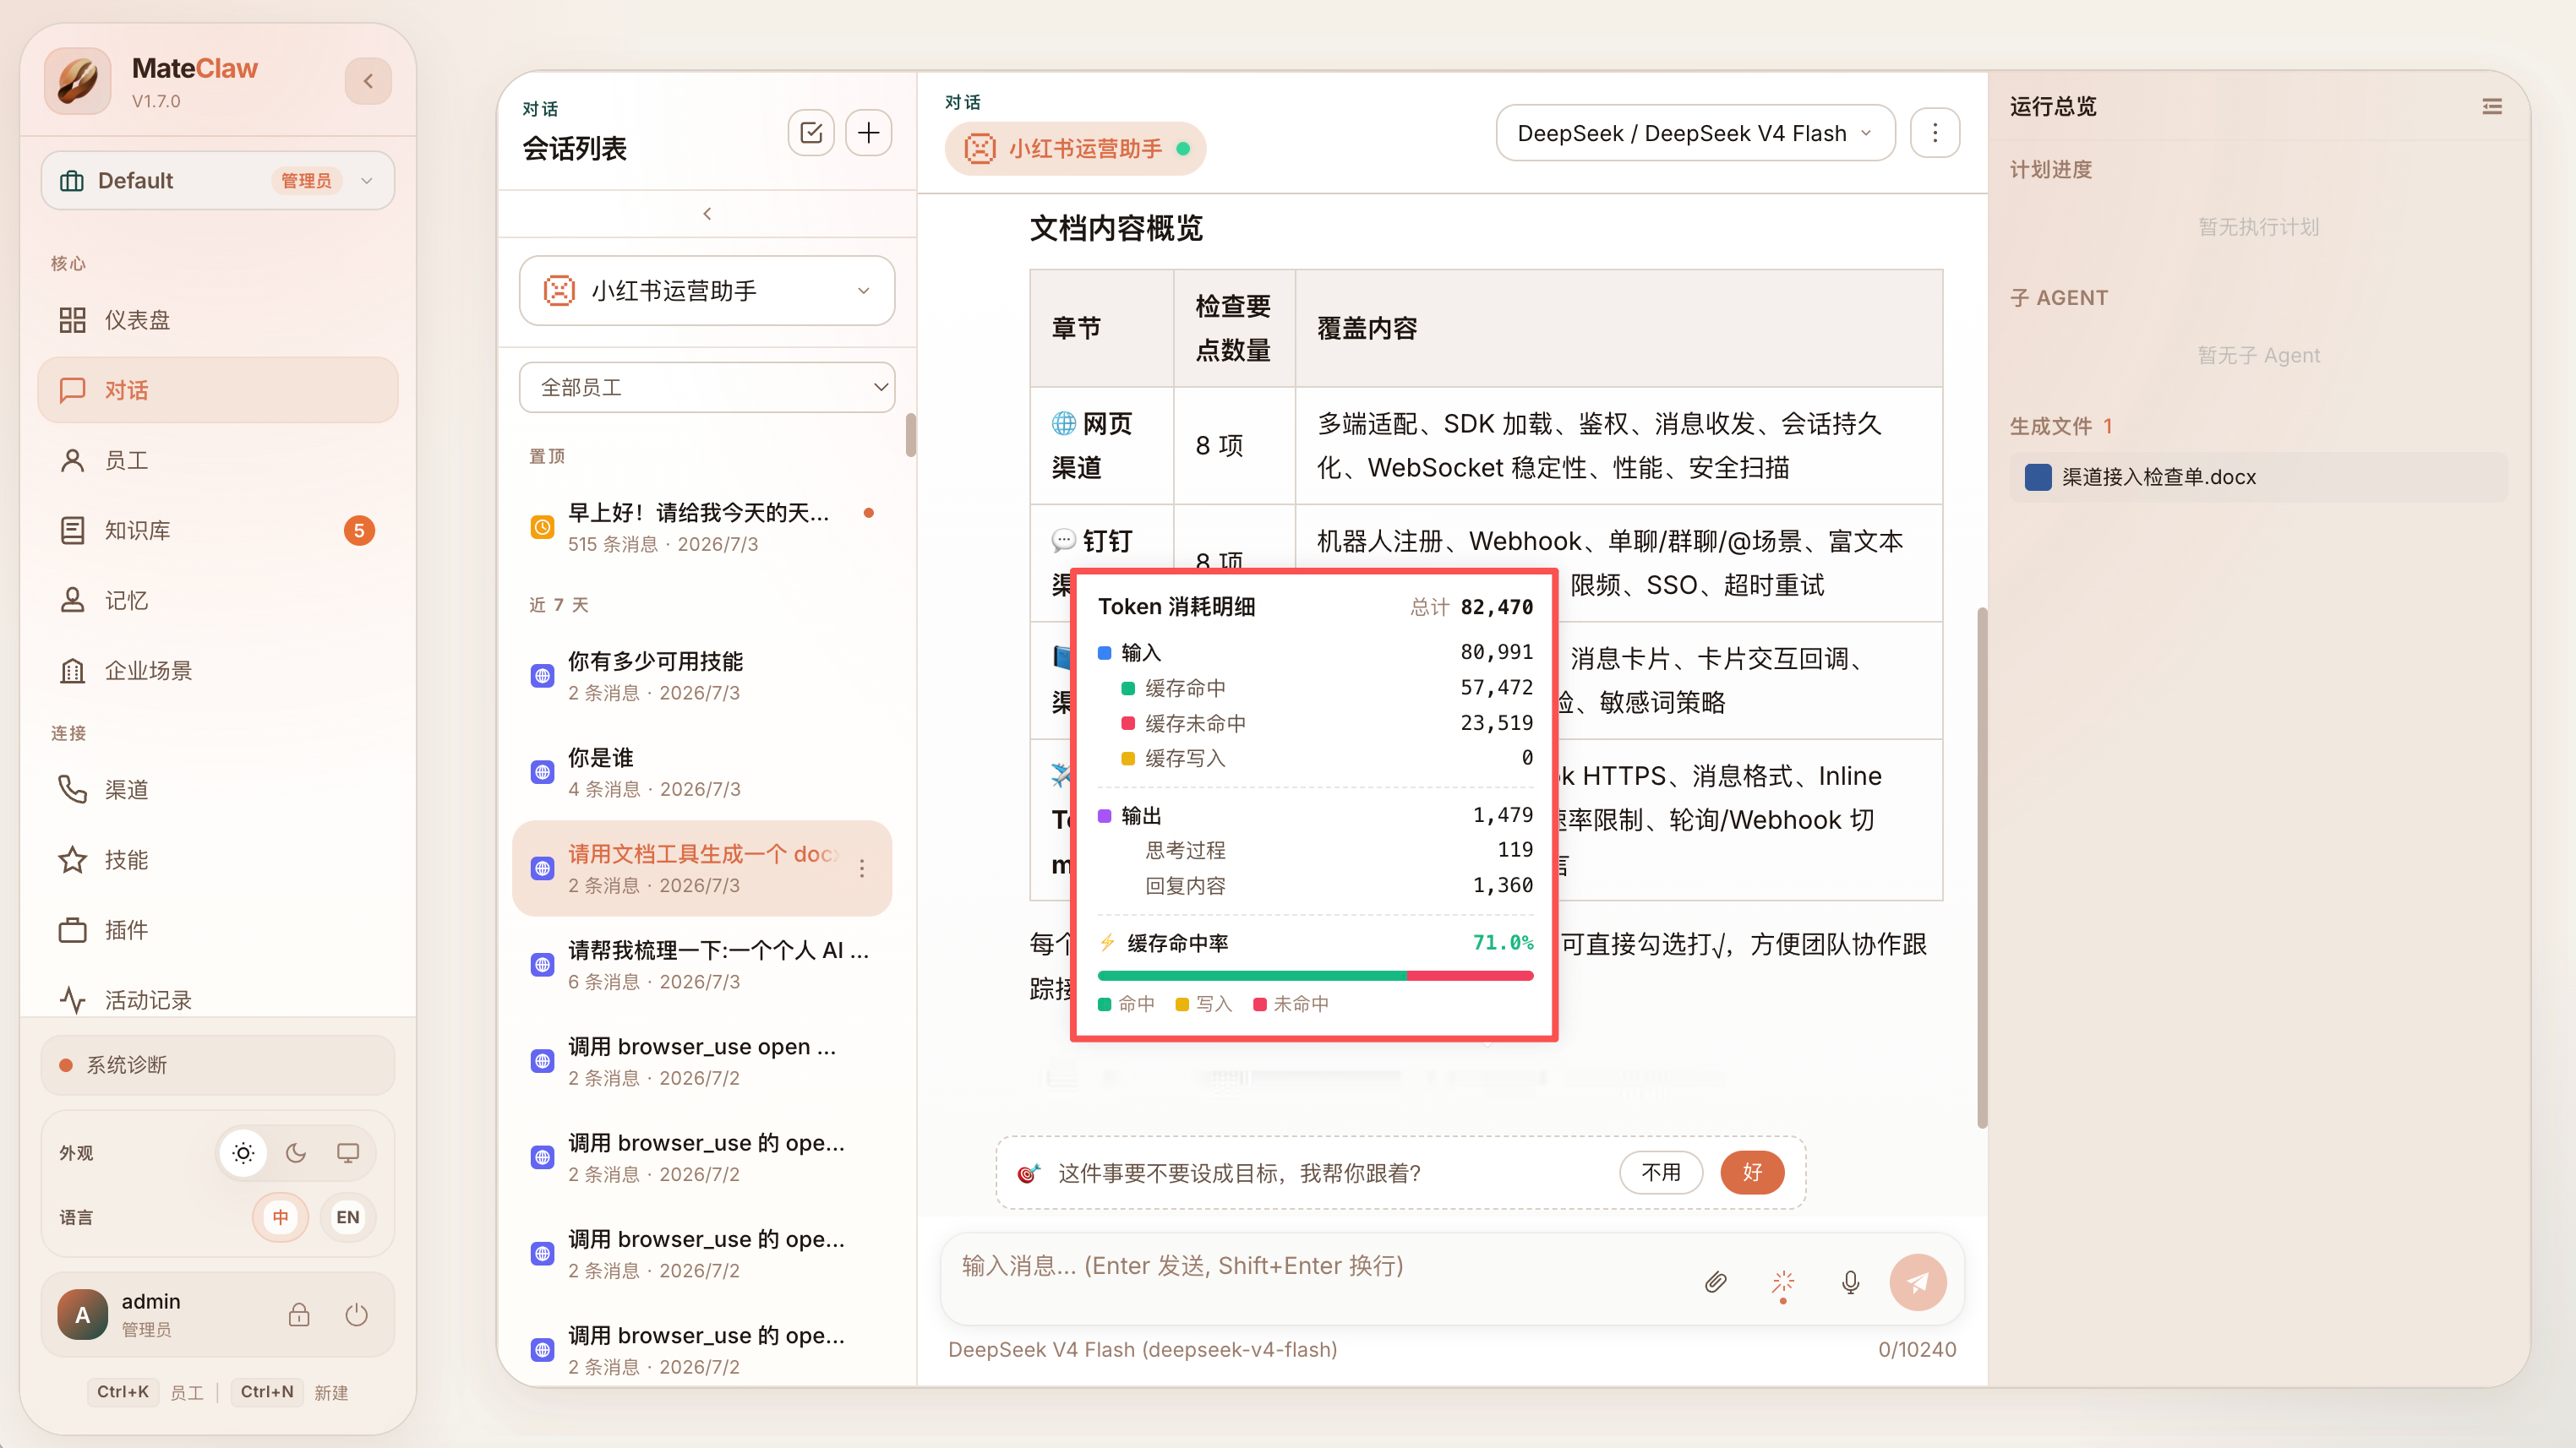Accept goal suggestion with 好
The image size is (2576, 1448).
tap(1752, 1173)
